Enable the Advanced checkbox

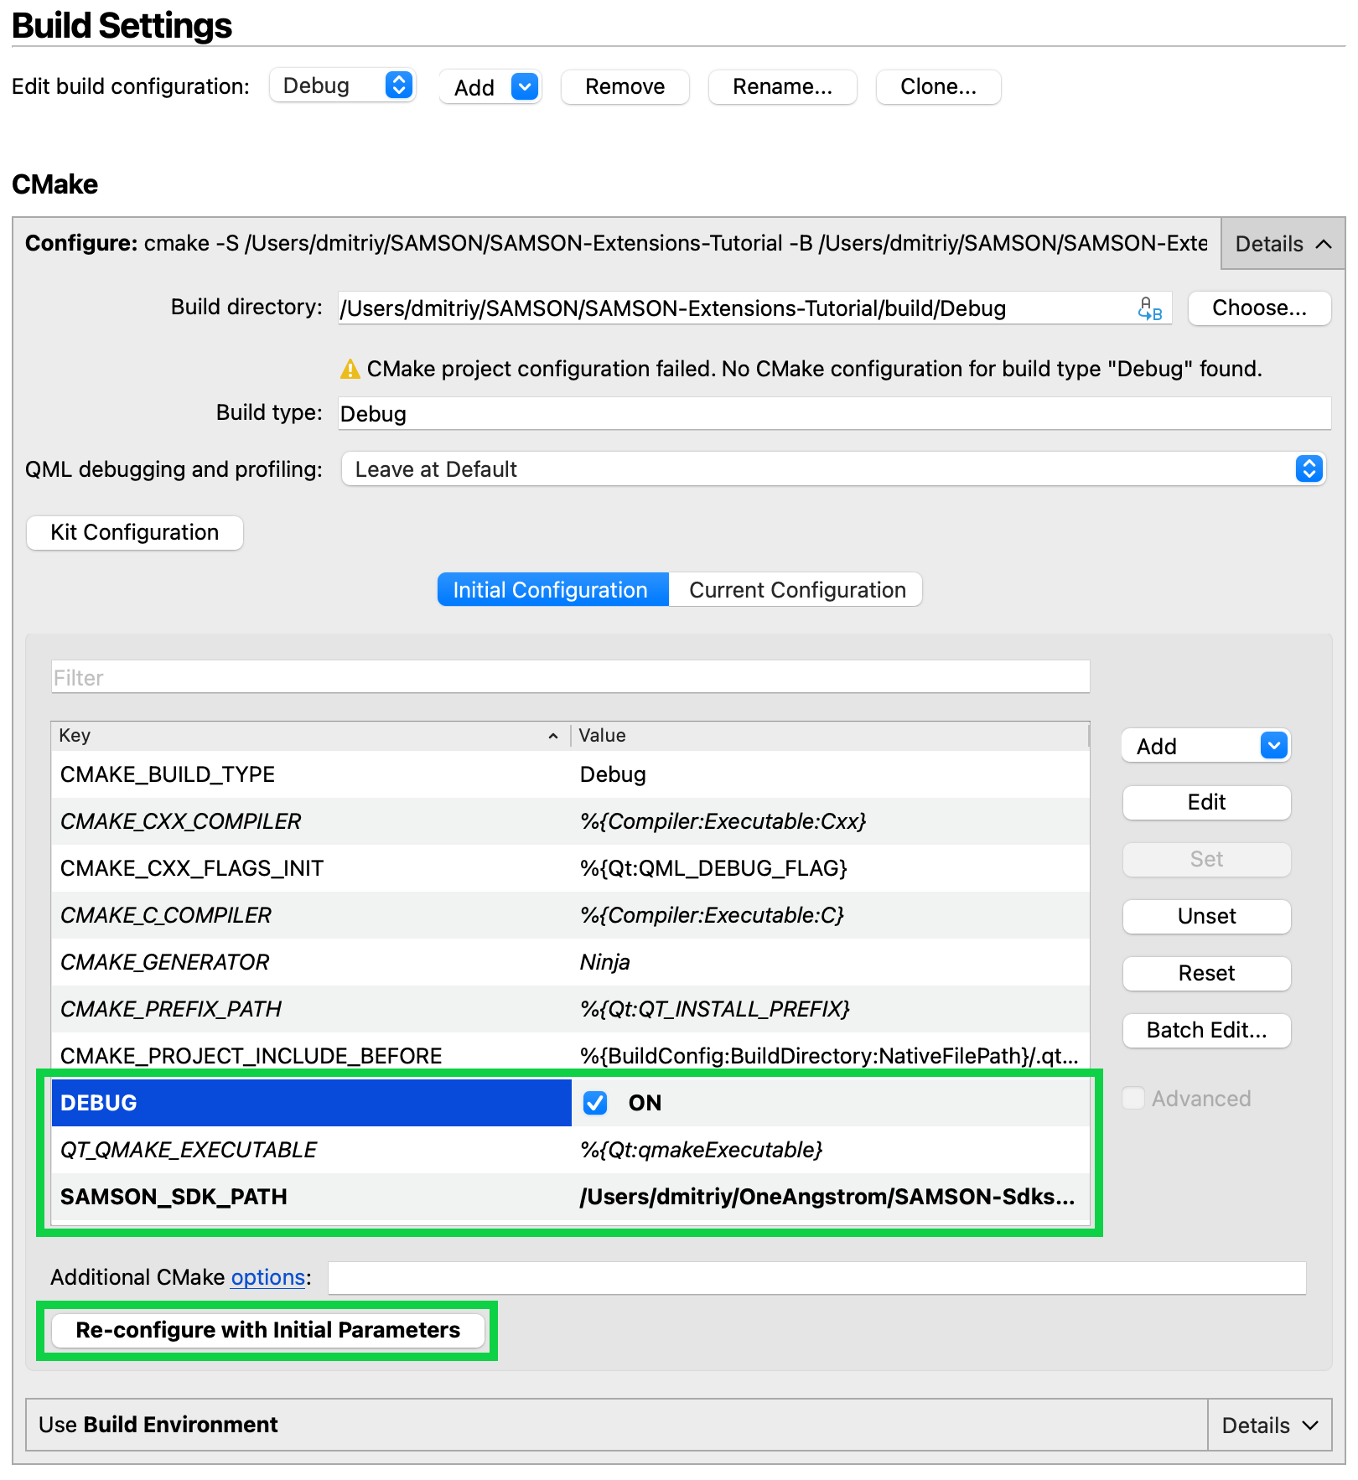pyautogui.click(x=1133, y=1099)
